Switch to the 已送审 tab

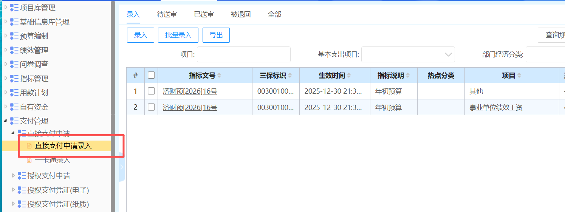(204, 14)
